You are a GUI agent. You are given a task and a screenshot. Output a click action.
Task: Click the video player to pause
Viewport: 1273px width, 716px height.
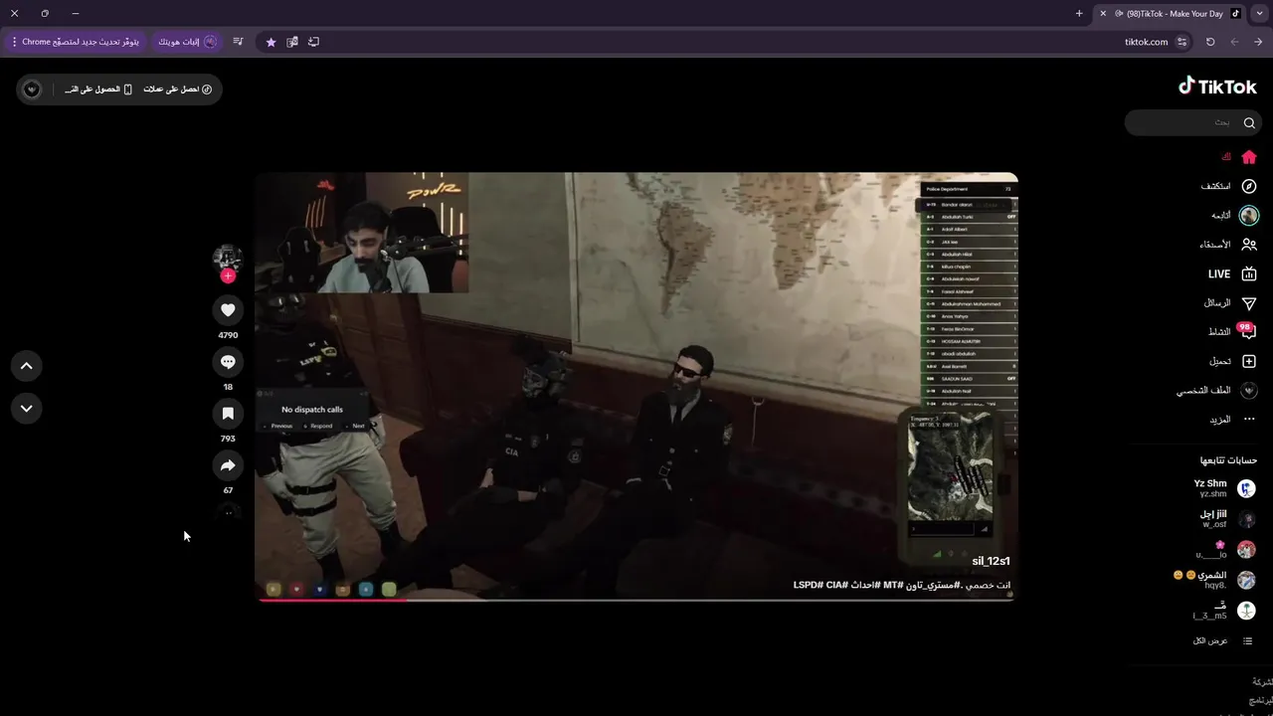636,387
